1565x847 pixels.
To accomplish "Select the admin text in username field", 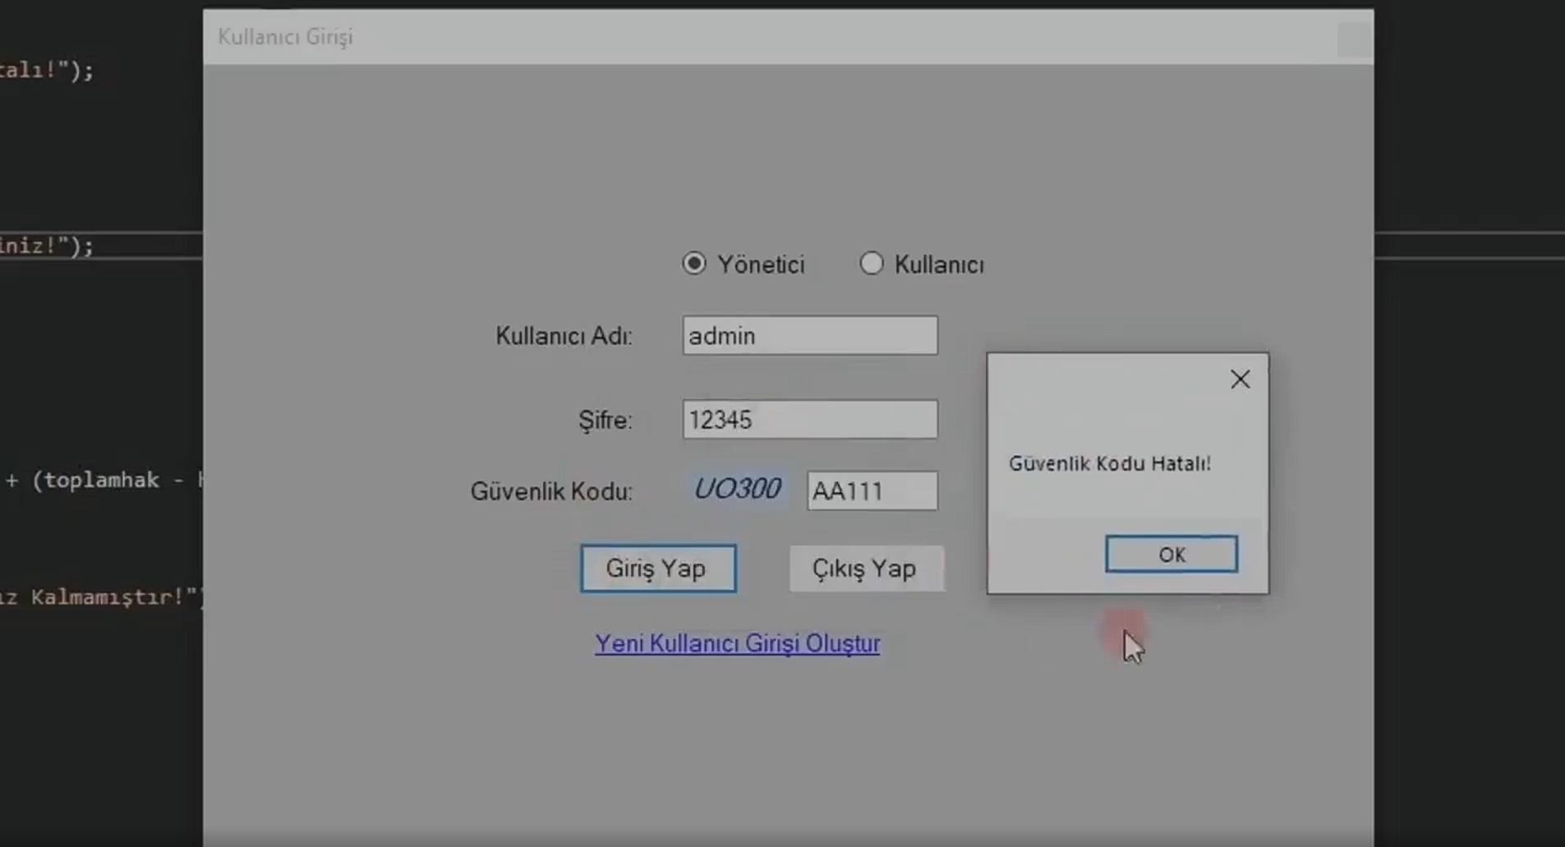I will pyautogui.click(x=722, y=335).
